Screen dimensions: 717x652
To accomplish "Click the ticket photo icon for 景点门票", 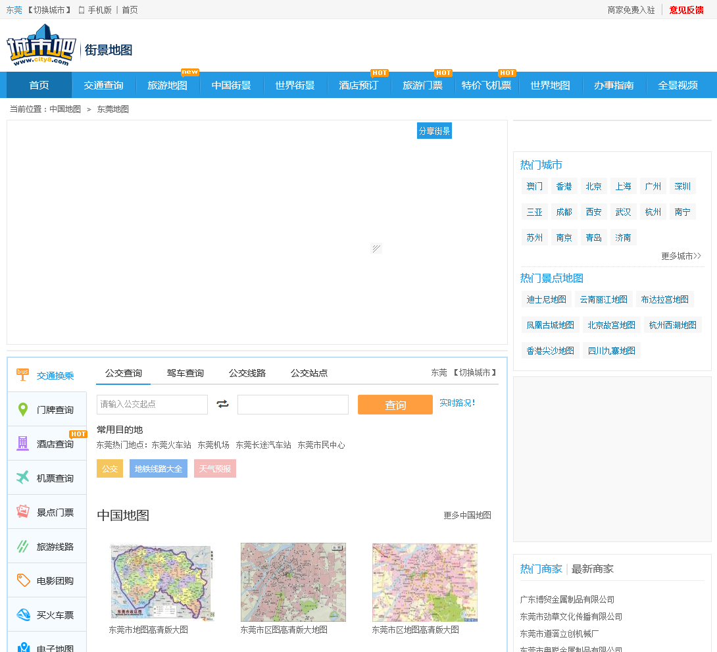I will (x=23, y=512).
